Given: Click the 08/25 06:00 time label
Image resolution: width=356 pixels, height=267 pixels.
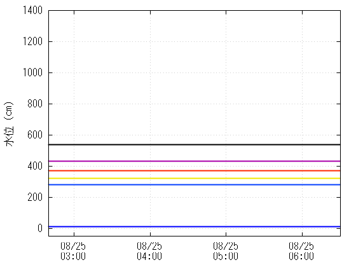Looking at the screenshot, I should [301, 251].
